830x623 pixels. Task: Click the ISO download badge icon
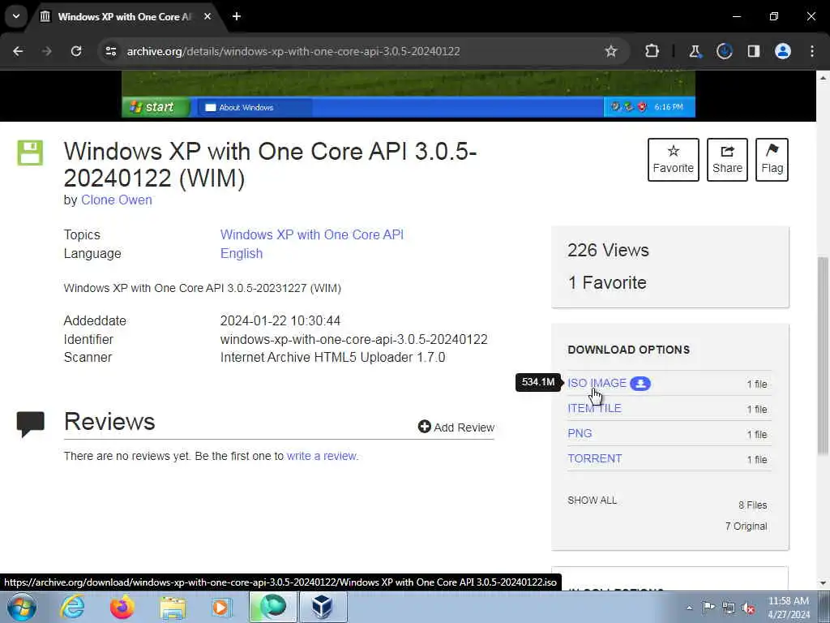coord(640,384)
